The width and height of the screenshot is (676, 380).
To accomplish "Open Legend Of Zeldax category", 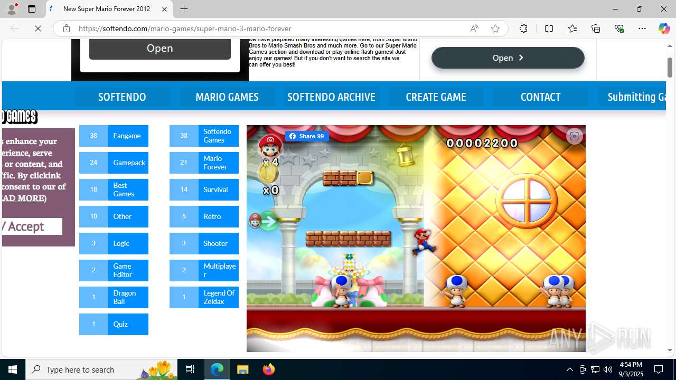I will click(204, 297).
